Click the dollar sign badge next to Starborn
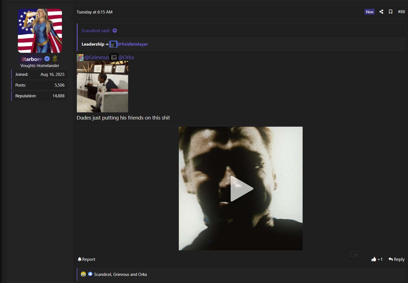The width and height of the screenshot is (408, 283). click(55, 59)
